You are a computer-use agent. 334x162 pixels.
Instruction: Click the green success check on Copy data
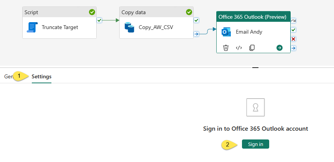pyautogui.click(x=189, y=12)
